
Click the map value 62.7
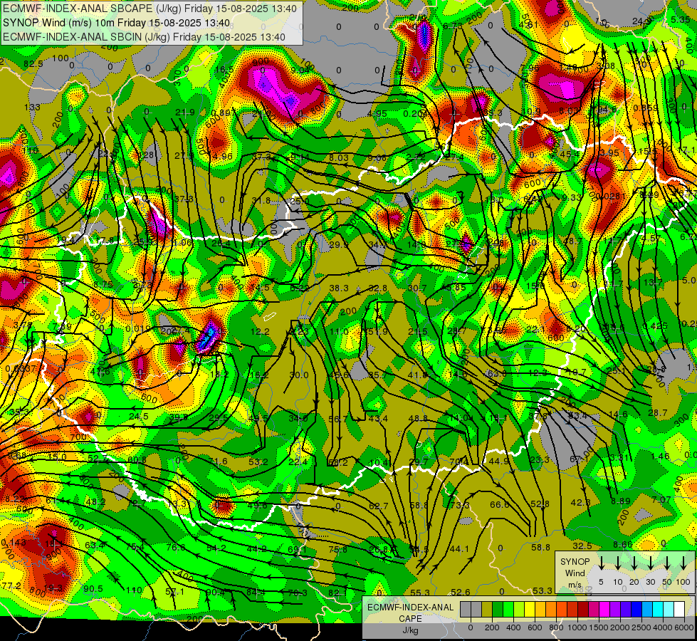378,506
